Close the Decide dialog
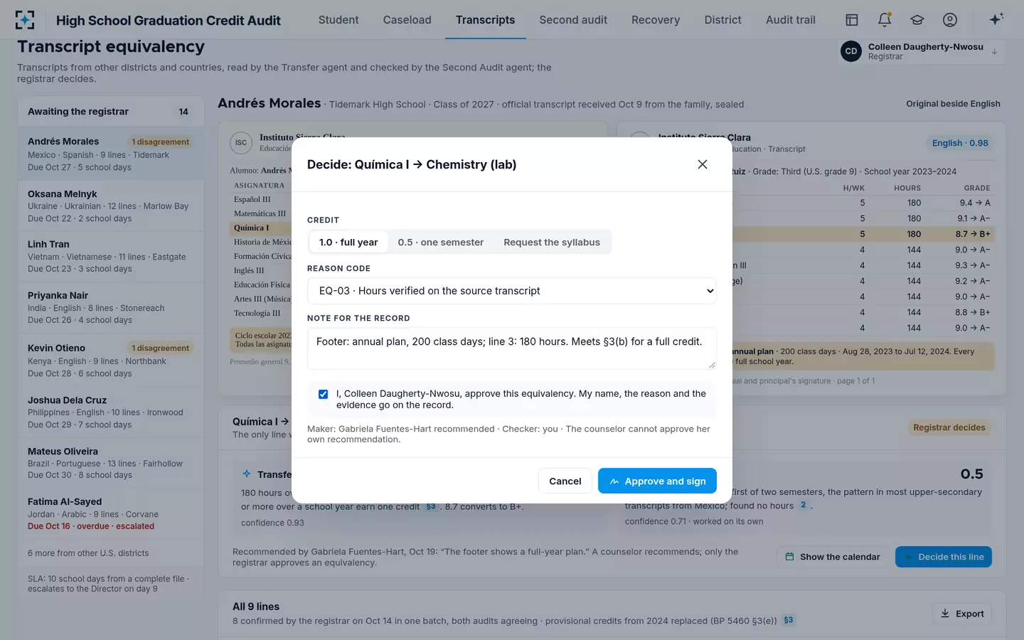This screenshot has height=640, width=1024. 703,164
